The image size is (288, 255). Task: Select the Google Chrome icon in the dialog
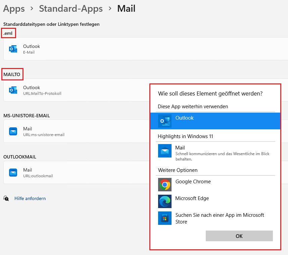pyautogui.click(x=164, y=185)
